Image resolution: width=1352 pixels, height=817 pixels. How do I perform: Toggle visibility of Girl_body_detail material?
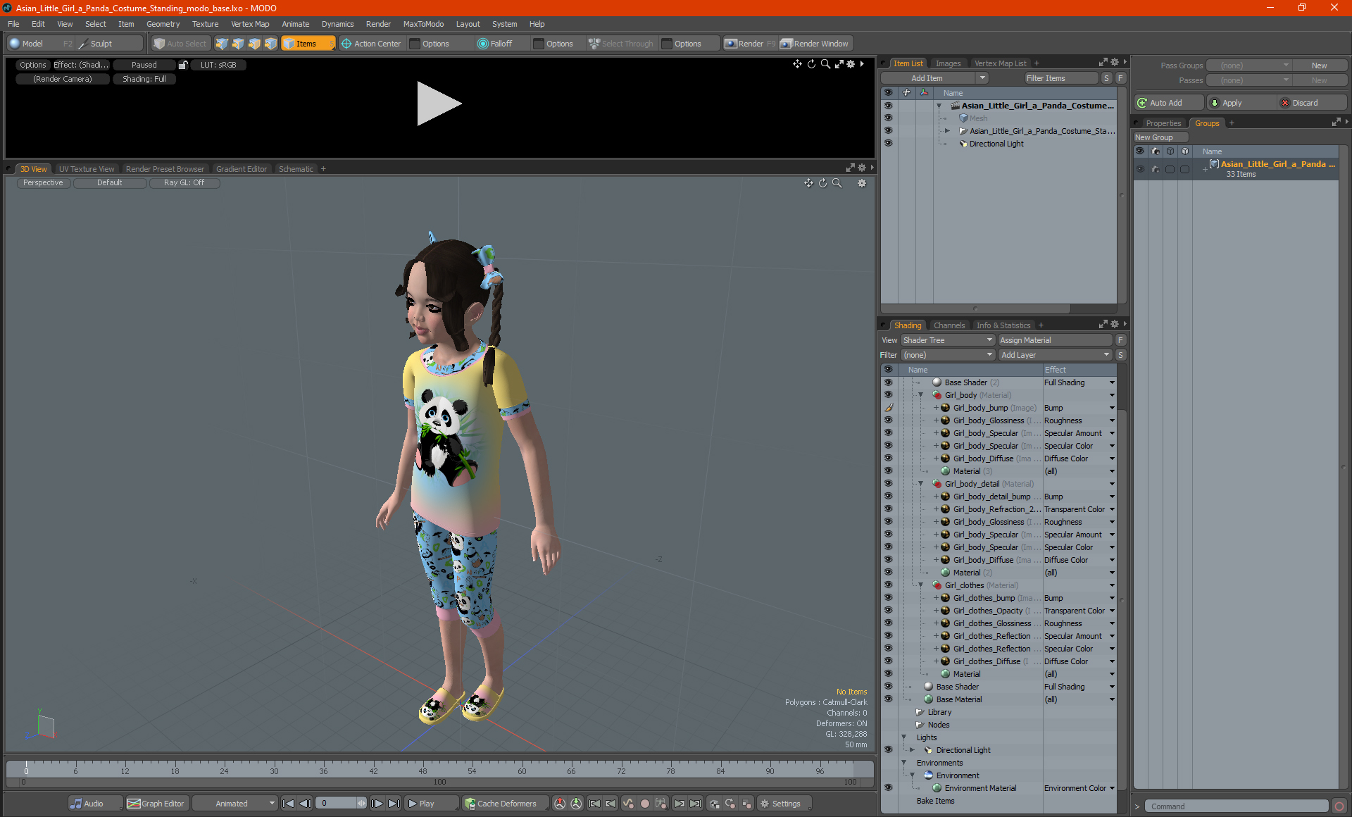point(888,484)
